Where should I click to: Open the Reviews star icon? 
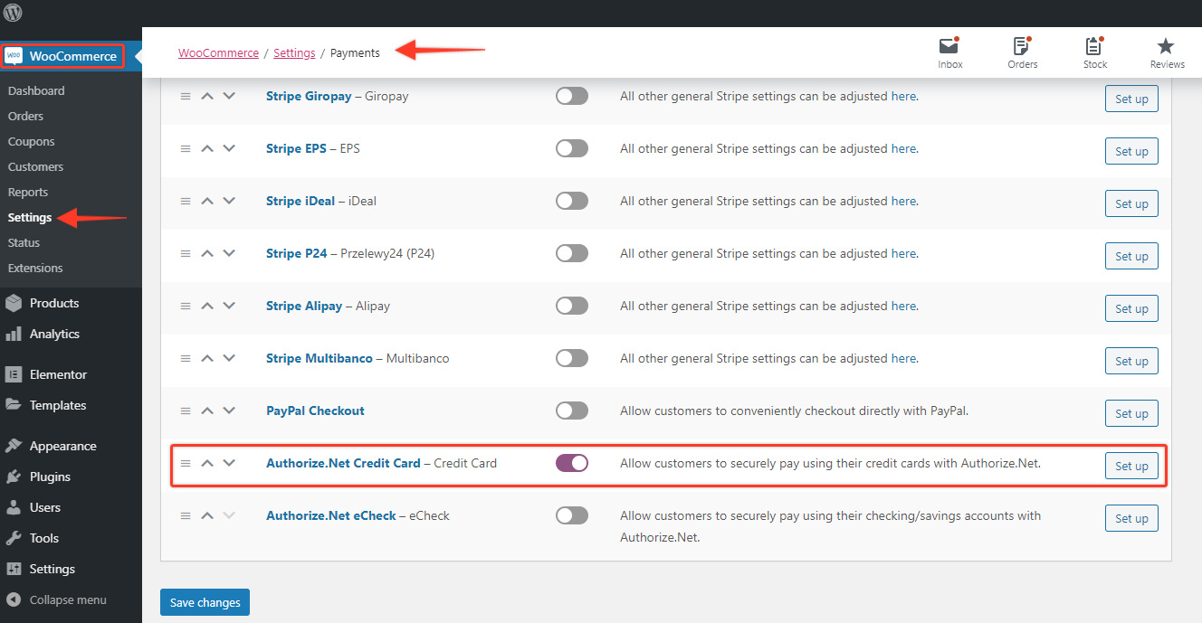(x=1167, y=47)
